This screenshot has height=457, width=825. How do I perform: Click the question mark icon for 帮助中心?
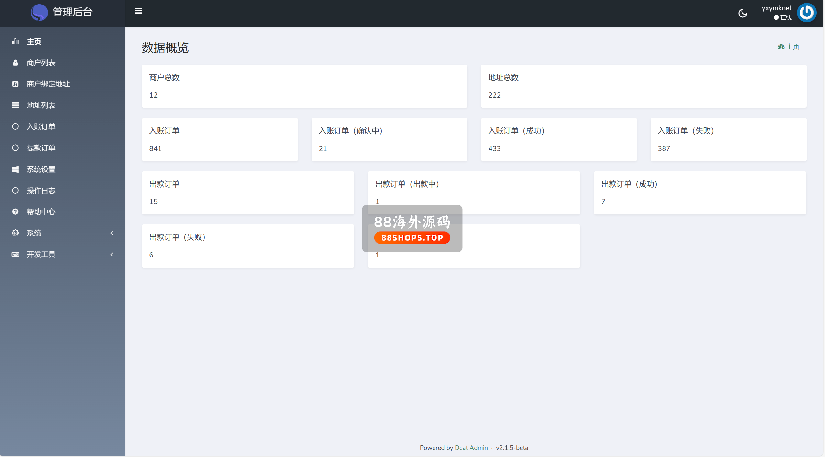[x=15, y=212]
